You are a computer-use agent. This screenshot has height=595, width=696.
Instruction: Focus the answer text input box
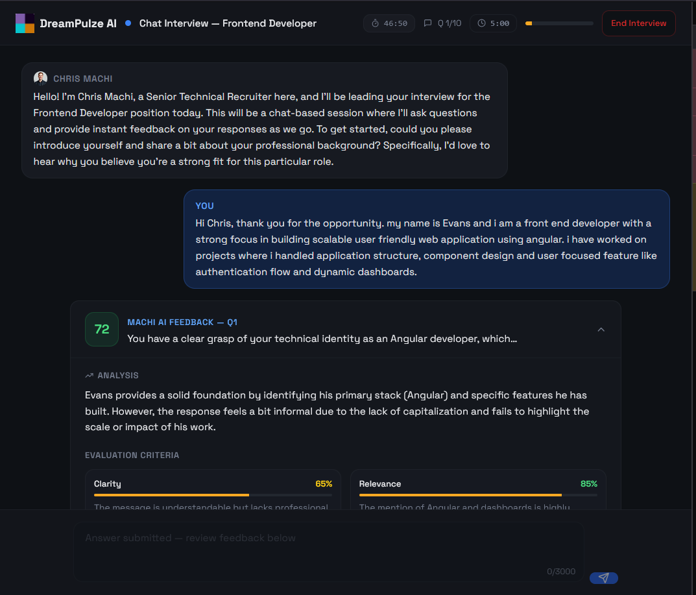[x=328, y=552]
